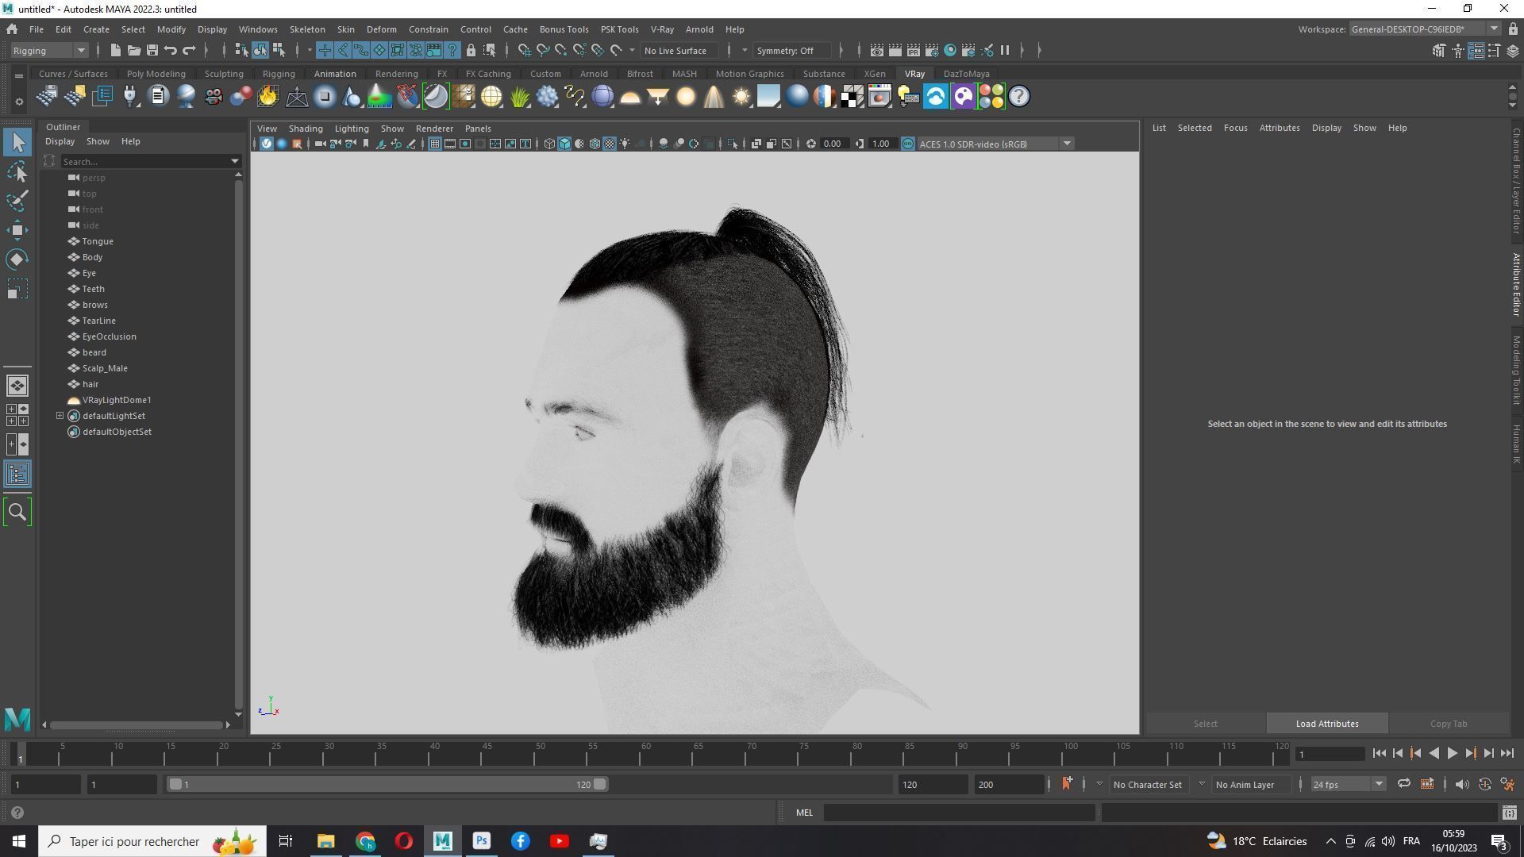Open the Symmetry: Off dropdown
Screen dimensions: 1524x857
tap(791, 51)
